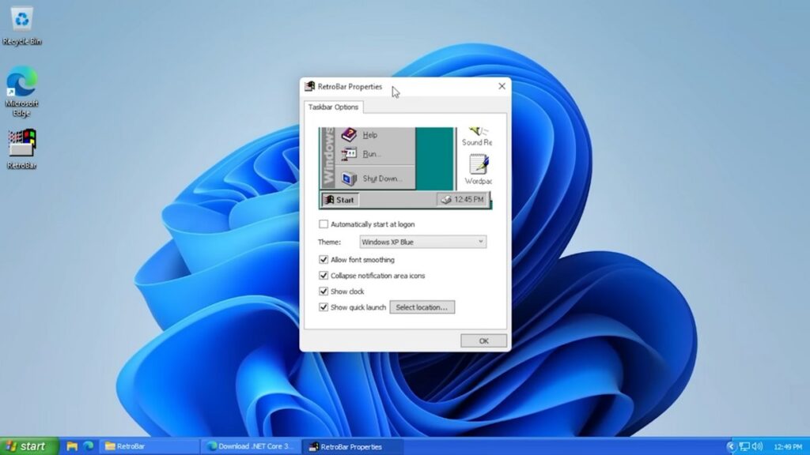
Task: Switch to the RetroBar folder taskbar item
Action: 150,446
